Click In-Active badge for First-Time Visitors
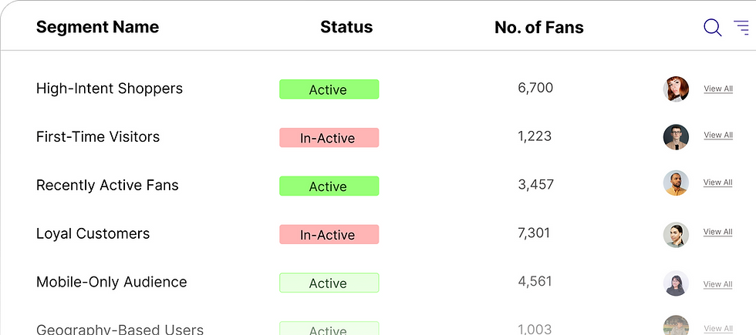The width and height of the screenshot is (756, 335). coord(329,138)
